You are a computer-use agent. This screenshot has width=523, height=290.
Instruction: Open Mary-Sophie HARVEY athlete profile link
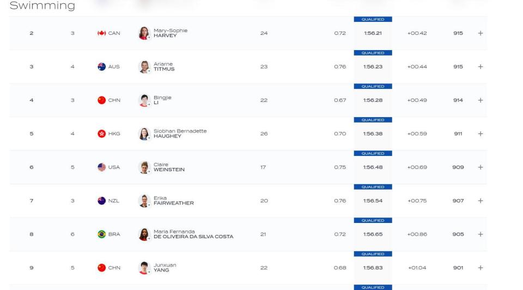(x=171, y=33)
